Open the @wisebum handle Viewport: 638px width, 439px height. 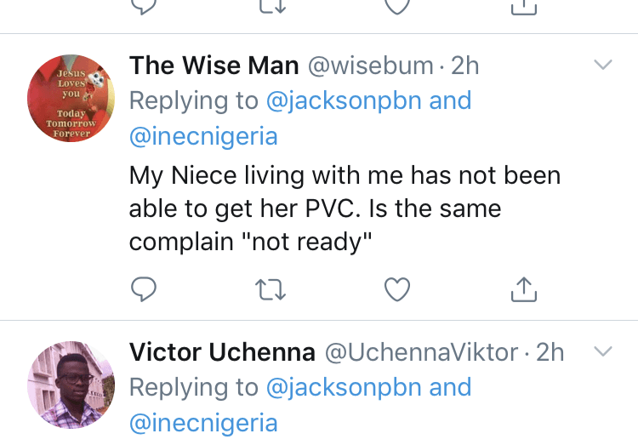point(370,66)
